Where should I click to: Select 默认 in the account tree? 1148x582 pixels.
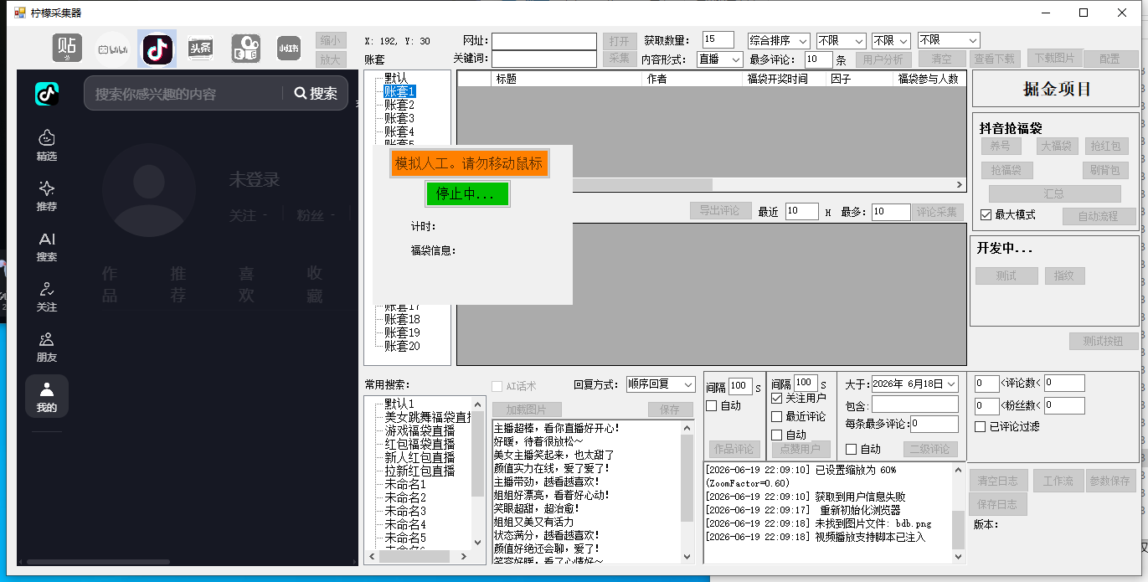click(x=396, y=78)
